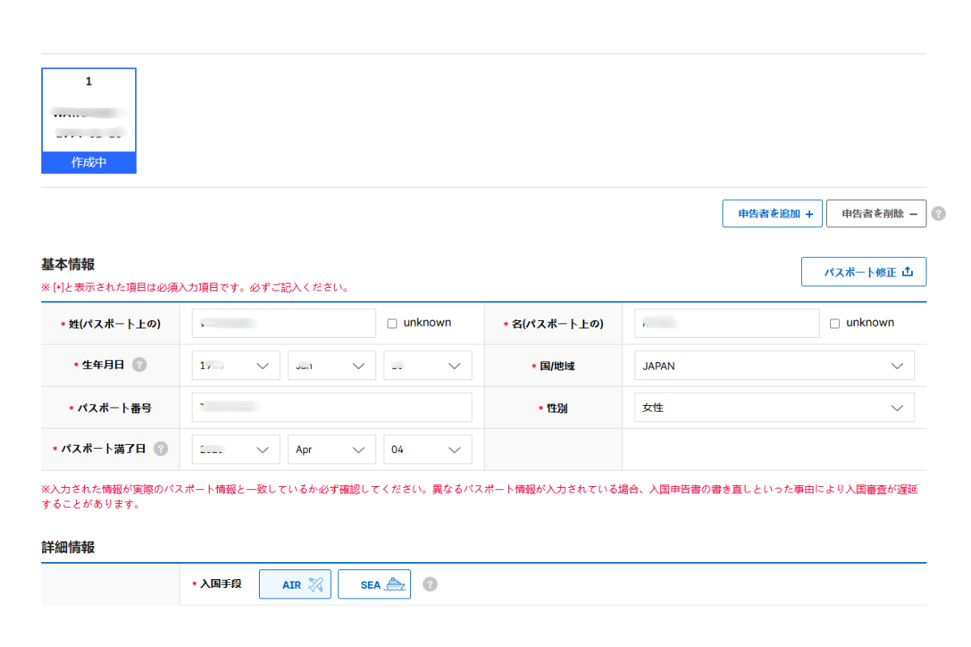Select SEA ship entry method

click(374, 585)
